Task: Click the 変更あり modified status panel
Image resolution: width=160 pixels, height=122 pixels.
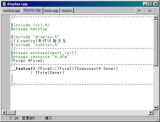Action: (32, 118)
